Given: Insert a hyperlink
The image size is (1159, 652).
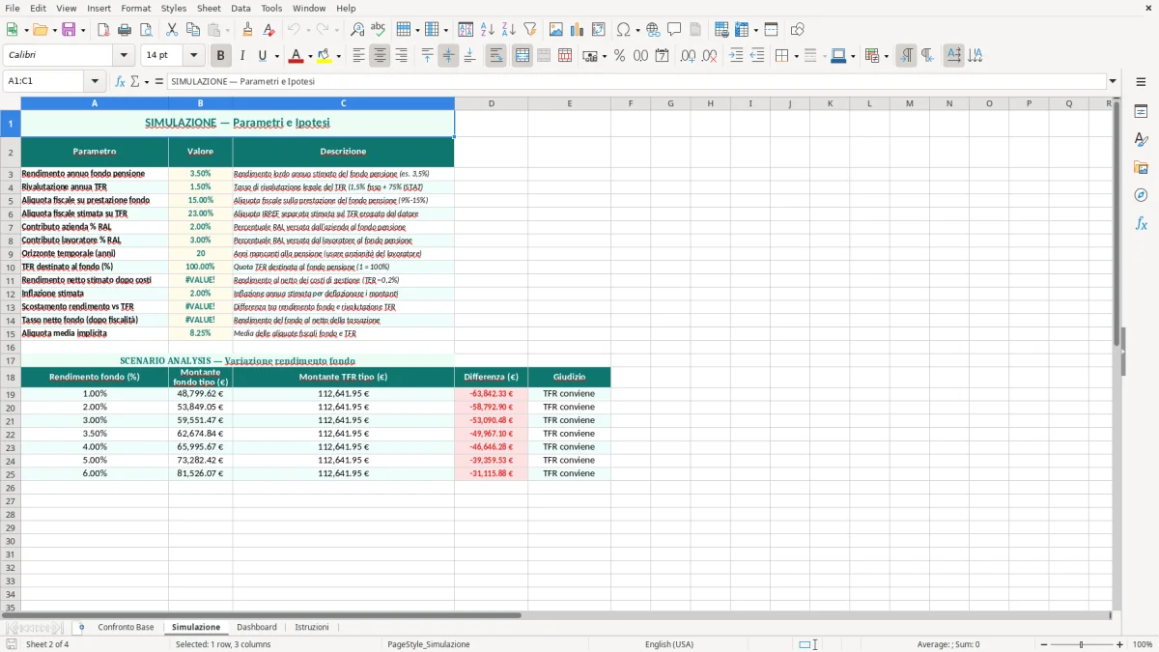Looking at the screenshot, I should click(x=653, y=30).
